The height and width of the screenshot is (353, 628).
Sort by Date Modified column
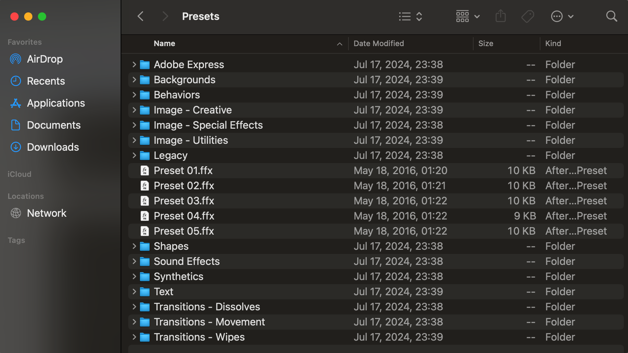(378, 44)
